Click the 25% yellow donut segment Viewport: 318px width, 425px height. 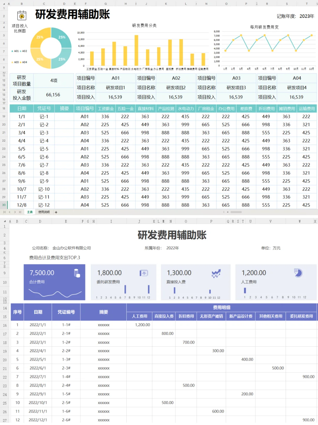(x=40, y=37)
